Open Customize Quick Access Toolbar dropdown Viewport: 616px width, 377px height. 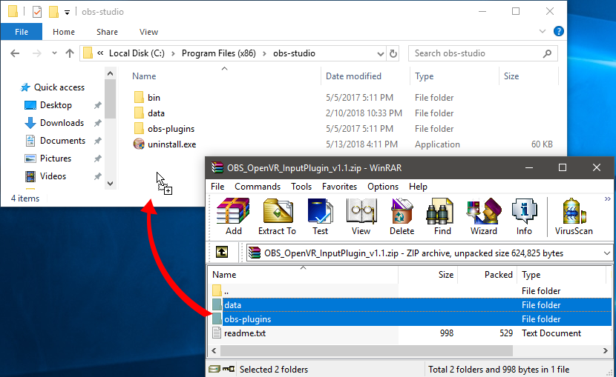[x=68, y=12]
